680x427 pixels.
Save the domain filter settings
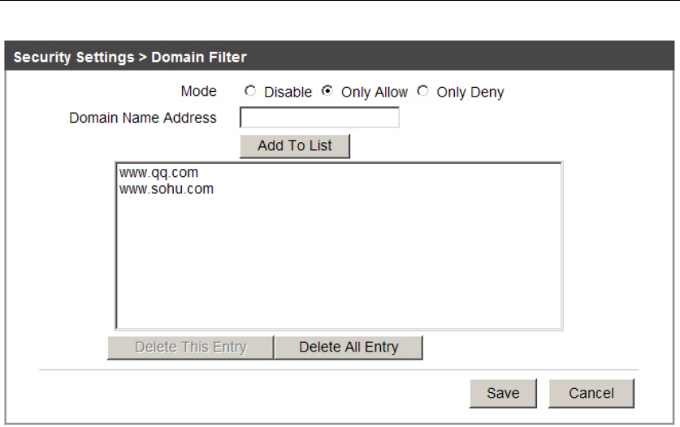coord(503,394)
